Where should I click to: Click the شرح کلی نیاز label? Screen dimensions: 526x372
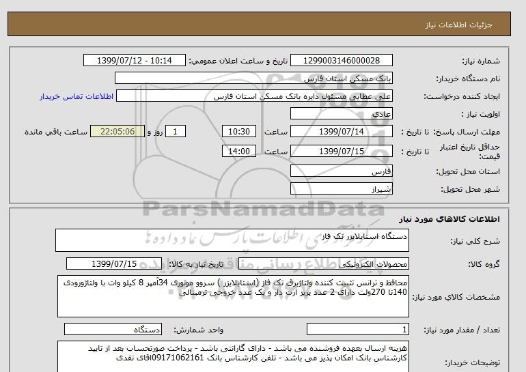(x=475, y=241)
